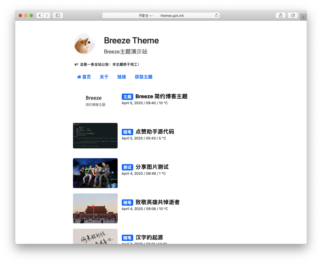
Task: Open the 链接 navigation menu item
Action: 121,76
